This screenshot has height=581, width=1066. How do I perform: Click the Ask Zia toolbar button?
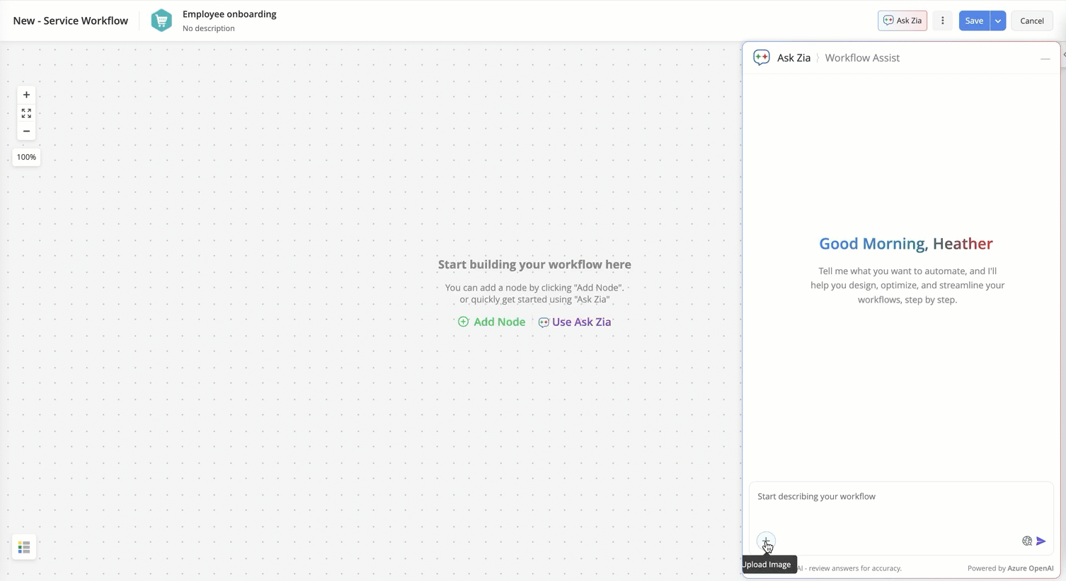click(902, 20)
